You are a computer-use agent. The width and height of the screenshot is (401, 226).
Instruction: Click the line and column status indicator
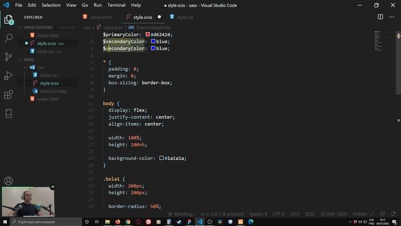click(222, 214)
